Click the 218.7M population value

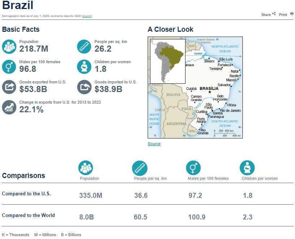[x=34, y=49]
